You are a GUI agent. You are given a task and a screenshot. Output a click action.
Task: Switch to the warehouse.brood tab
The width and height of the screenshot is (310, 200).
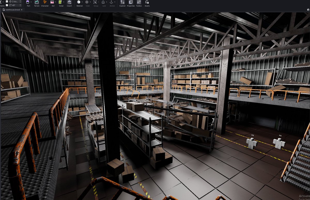(x=13, y=10)
